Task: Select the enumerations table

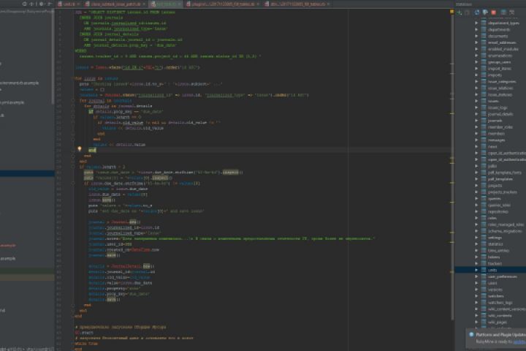Action: (x=500, y=56)
